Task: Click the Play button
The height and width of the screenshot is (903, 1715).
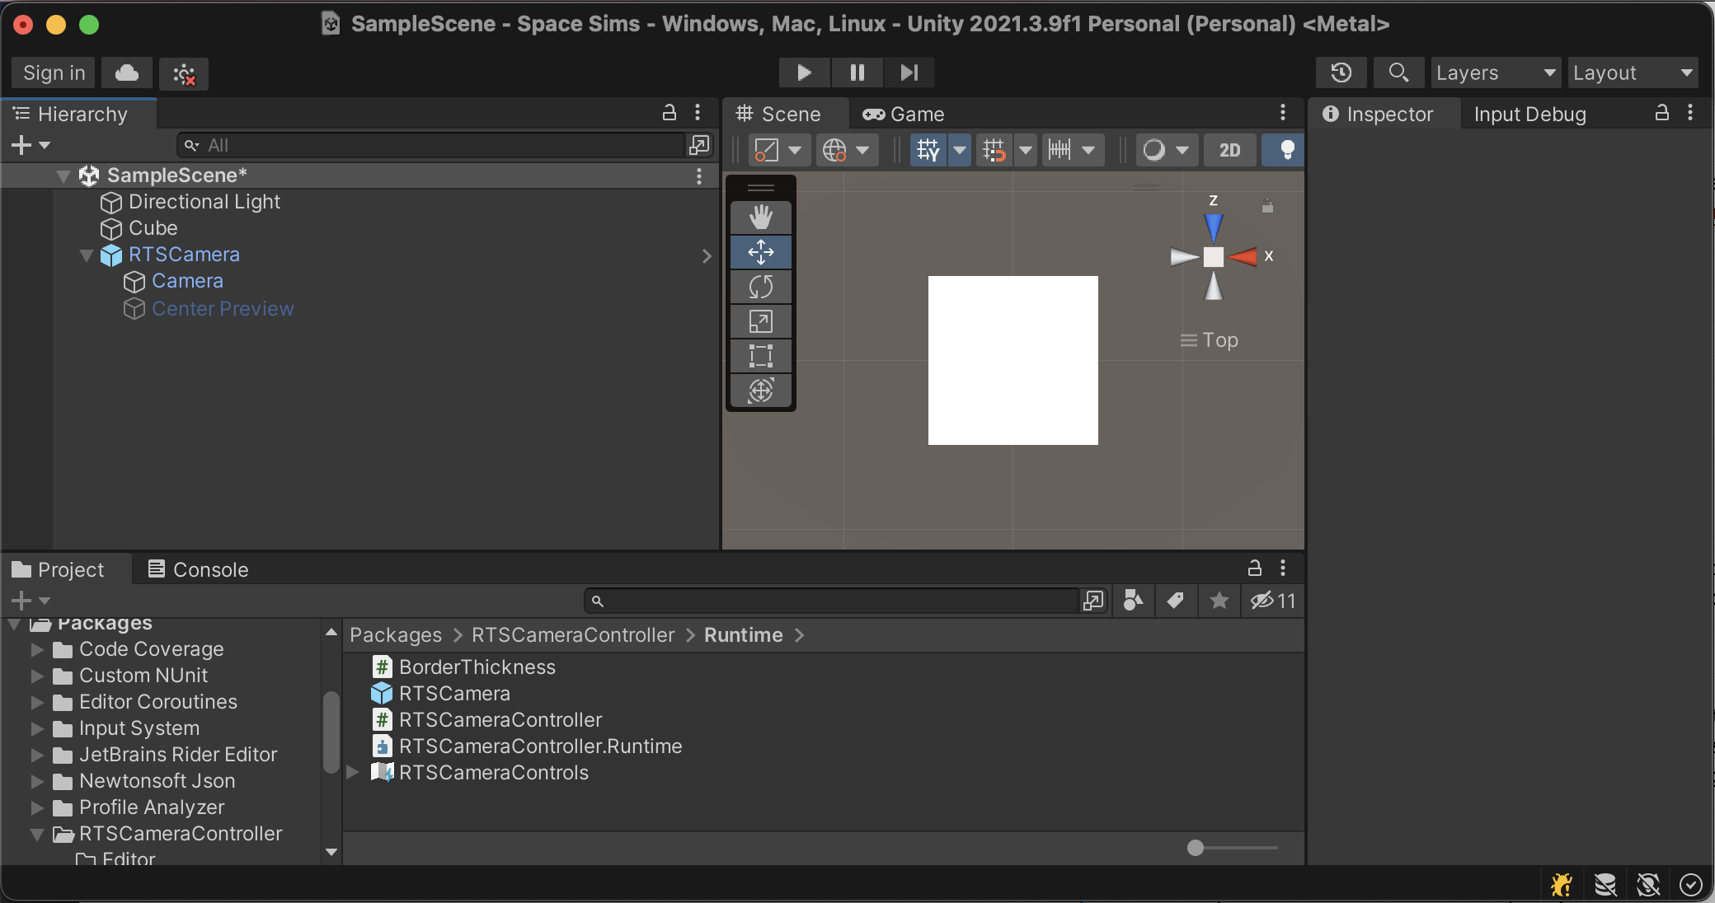Action: 804,73
